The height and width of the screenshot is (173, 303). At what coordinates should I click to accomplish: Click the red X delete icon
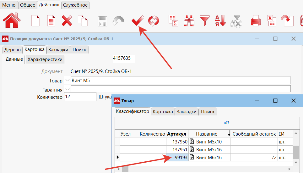pos(67,21)
